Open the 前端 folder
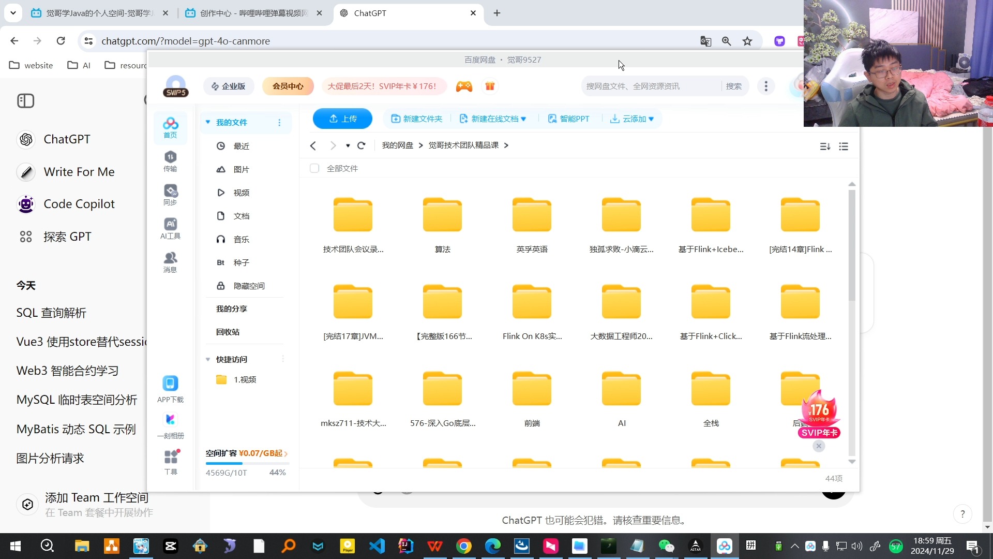This screenshot has height=559, width=993. pos(532,399)
